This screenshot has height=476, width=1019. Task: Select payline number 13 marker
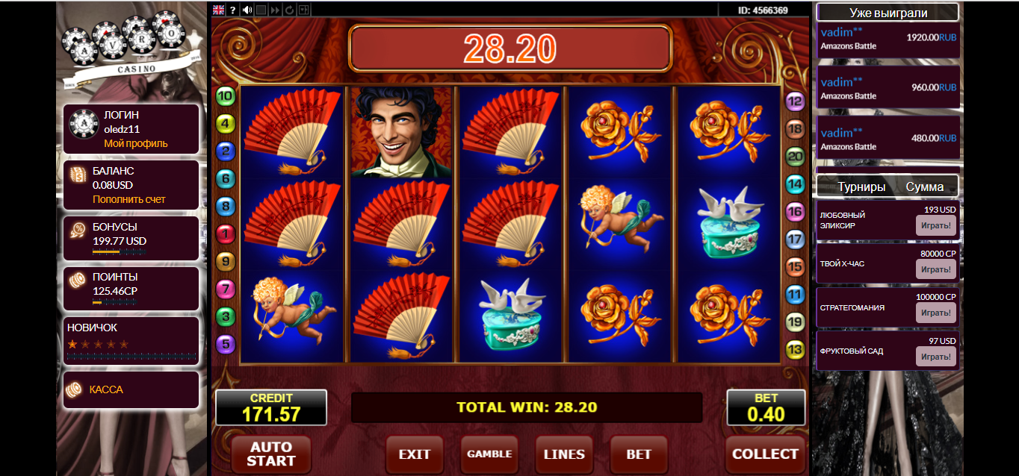pyautogui.click(x=795, y=349)
